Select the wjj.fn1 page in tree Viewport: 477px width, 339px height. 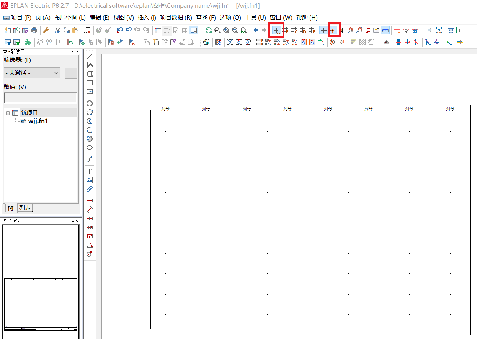tap(38, 121)
